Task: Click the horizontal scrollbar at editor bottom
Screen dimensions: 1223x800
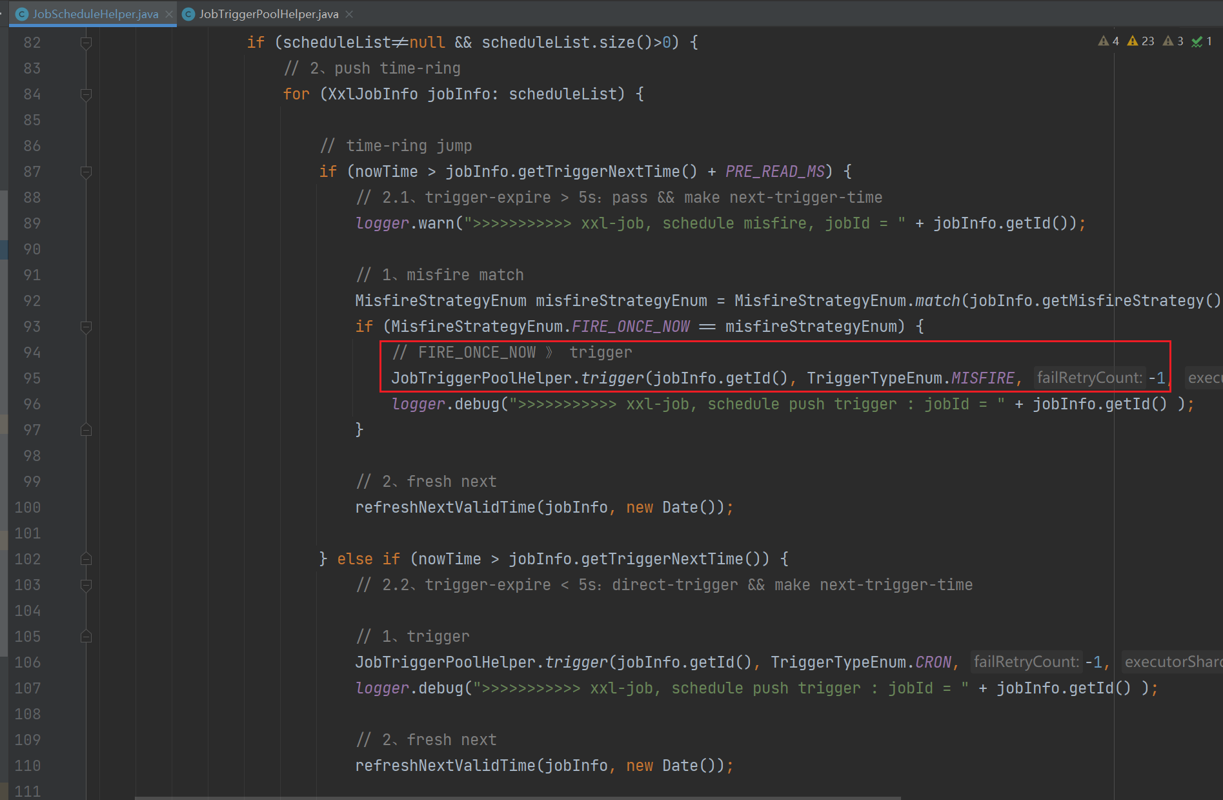Action: tap(516, 797)
